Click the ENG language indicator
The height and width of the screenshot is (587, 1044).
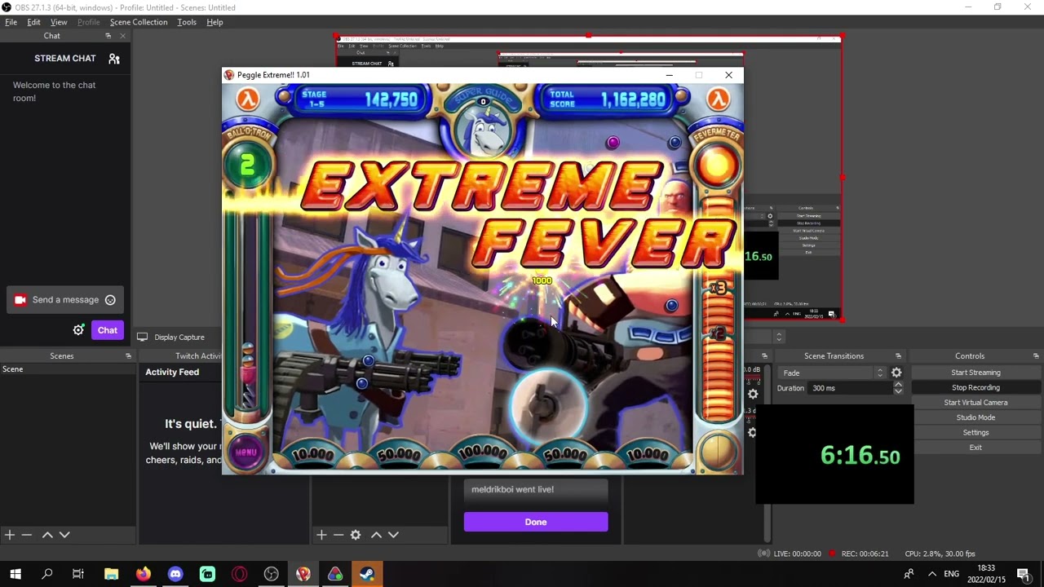coord(951,574)
